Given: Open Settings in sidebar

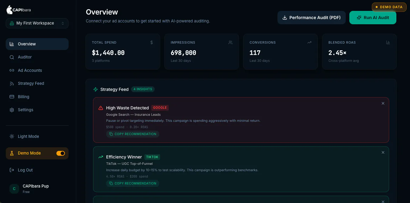Looking at the screenshot, I should (37, 110).
